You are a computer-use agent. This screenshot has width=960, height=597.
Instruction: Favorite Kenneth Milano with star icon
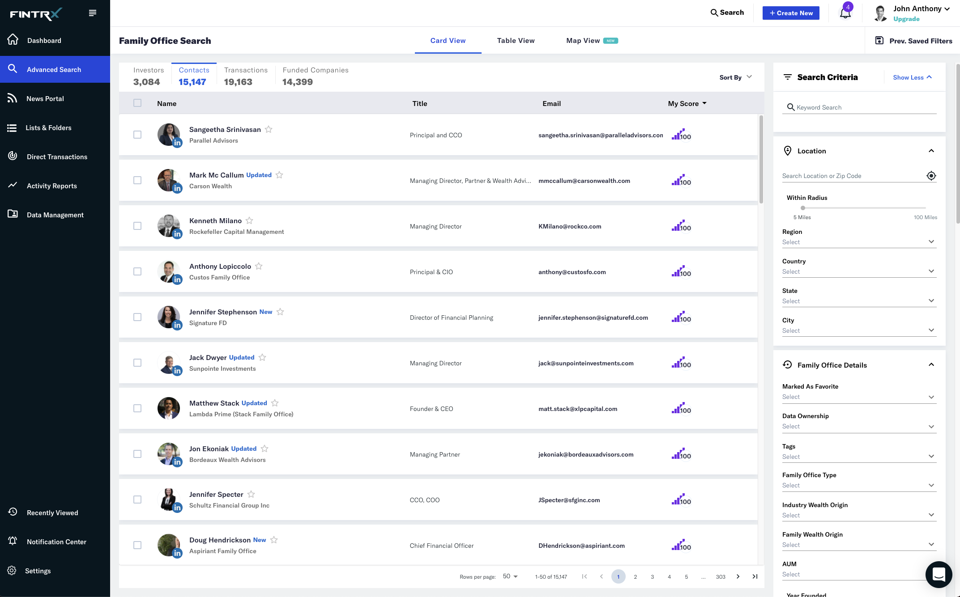[x=249, y=220]
